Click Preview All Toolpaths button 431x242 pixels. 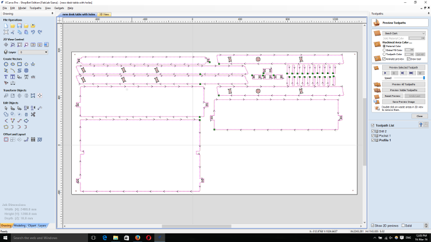tap(403, 84)
